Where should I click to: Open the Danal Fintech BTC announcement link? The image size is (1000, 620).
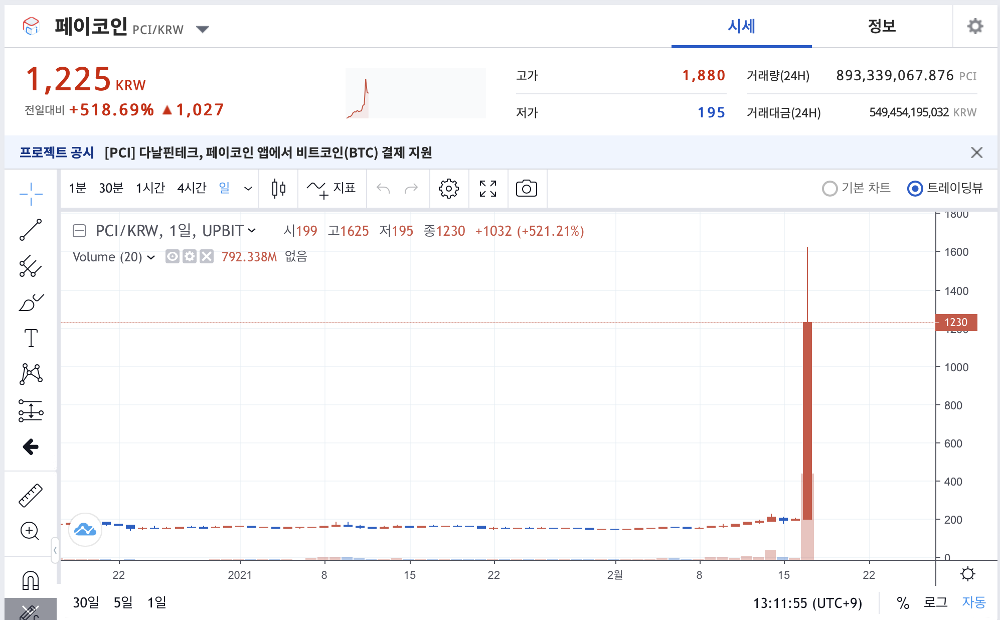[268, 152]
